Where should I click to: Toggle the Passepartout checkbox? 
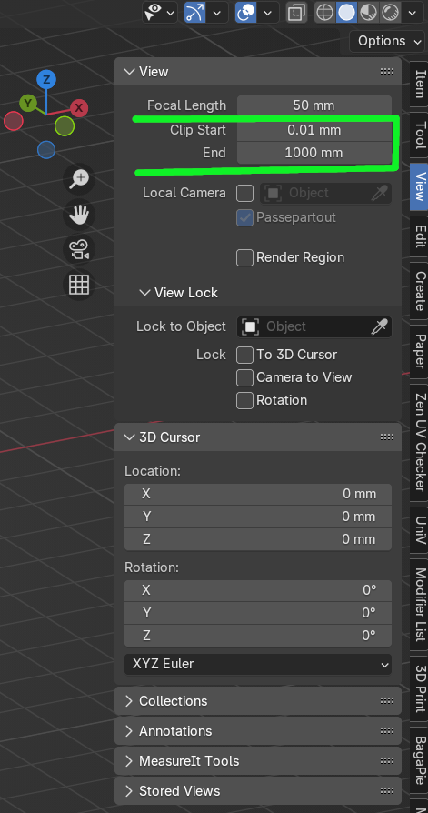point(244,217)
